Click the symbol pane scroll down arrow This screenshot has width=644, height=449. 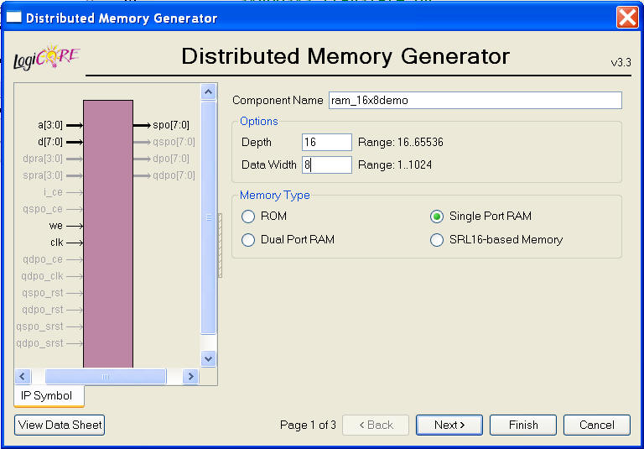pos(208,358)
